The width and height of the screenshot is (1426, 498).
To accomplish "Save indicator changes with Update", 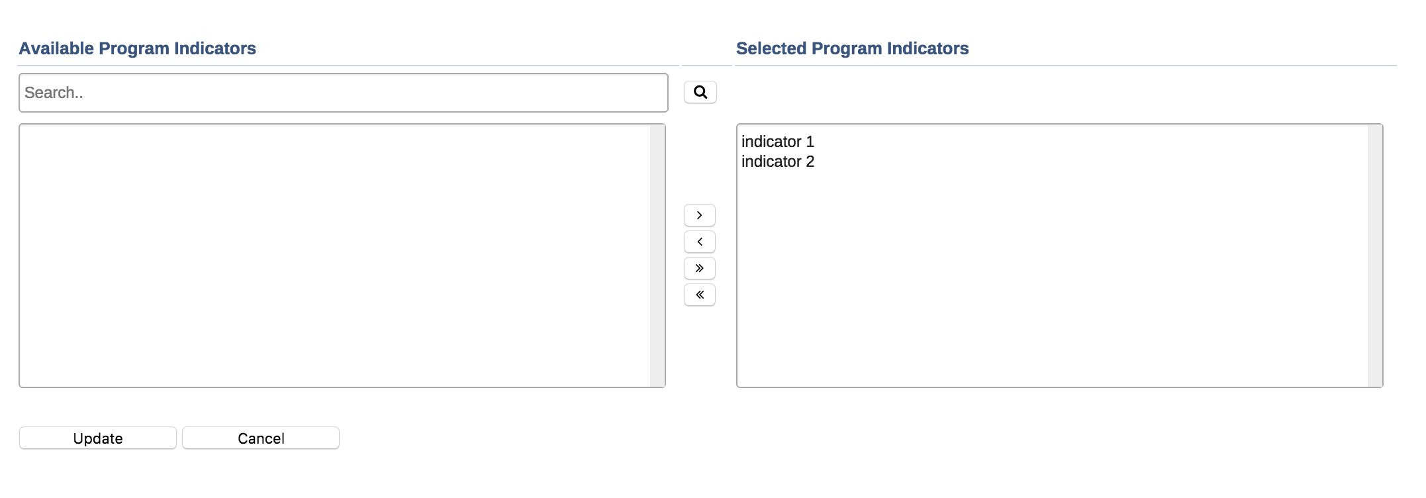I will 98,438.
